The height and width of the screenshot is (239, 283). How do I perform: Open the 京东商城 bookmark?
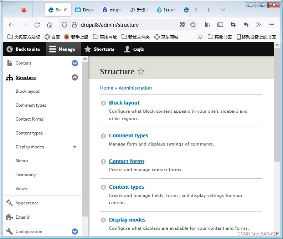[166, 37]
